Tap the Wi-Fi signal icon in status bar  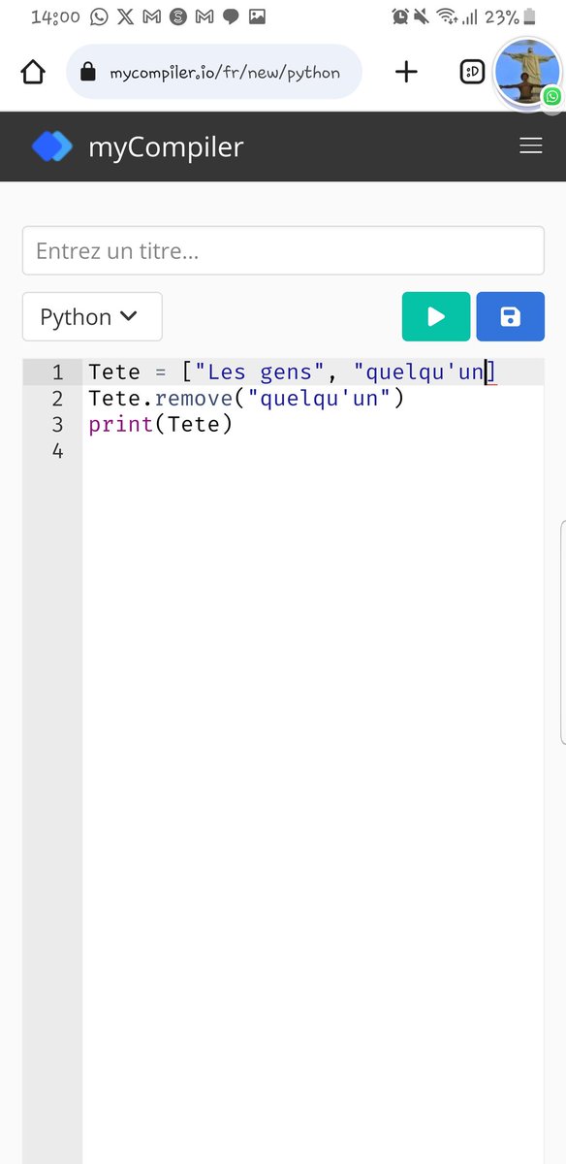click(x=447, y=16)
